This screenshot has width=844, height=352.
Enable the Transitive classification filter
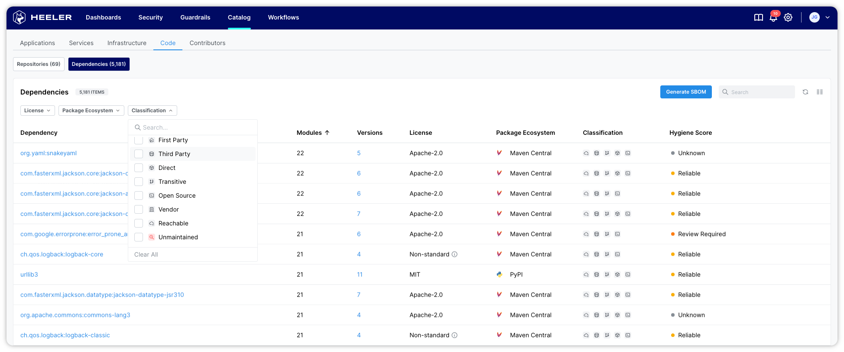(139, 182)
